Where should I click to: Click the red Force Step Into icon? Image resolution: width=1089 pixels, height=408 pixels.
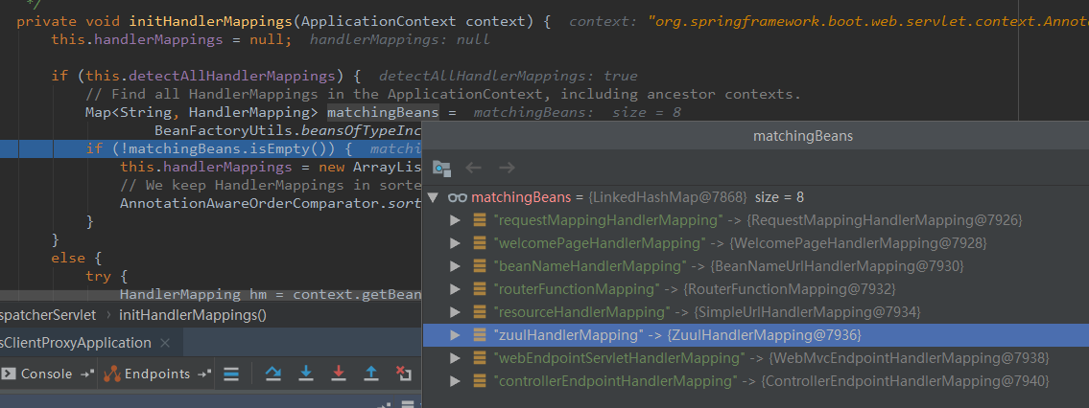(339, 374)
